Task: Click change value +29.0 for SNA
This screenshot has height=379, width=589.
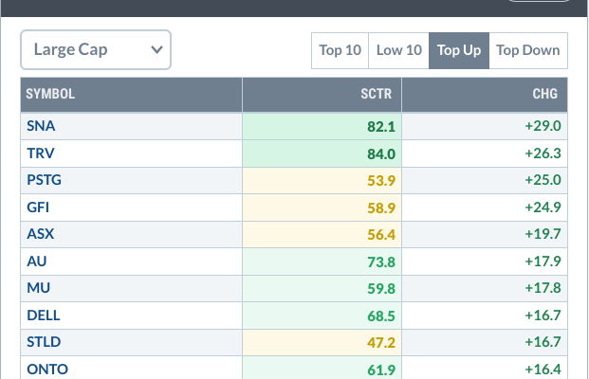Action: coord(543,126)
